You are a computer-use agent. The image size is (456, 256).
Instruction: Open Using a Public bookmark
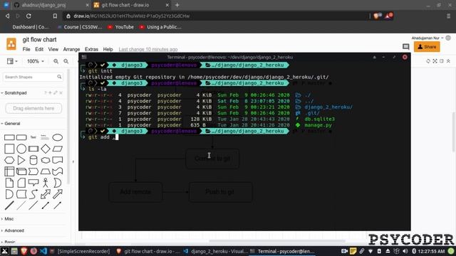pyautogui.click(x=160, y=27)
